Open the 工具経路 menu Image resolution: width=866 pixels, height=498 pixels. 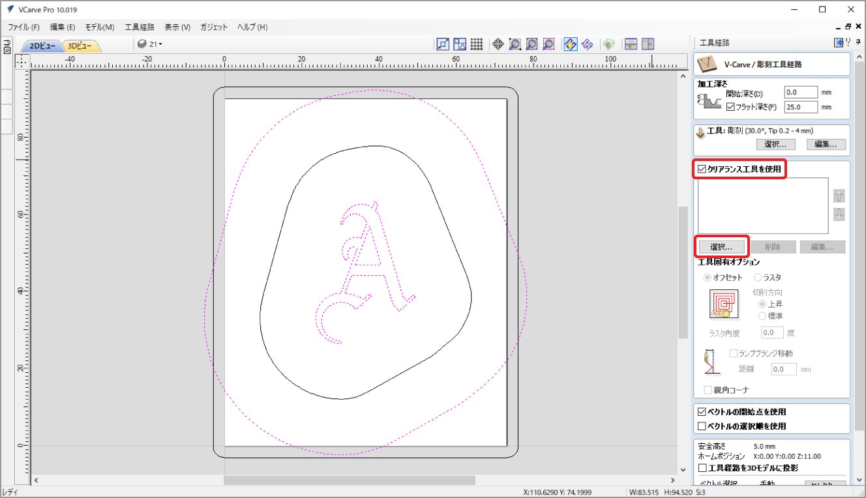[x=140, y=27]
